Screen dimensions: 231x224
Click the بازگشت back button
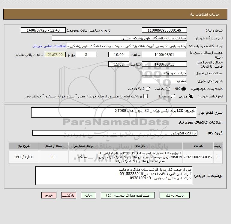[69, 195]
